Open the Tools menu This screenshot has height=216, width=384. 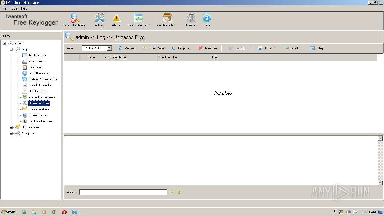tap(14, 8)
